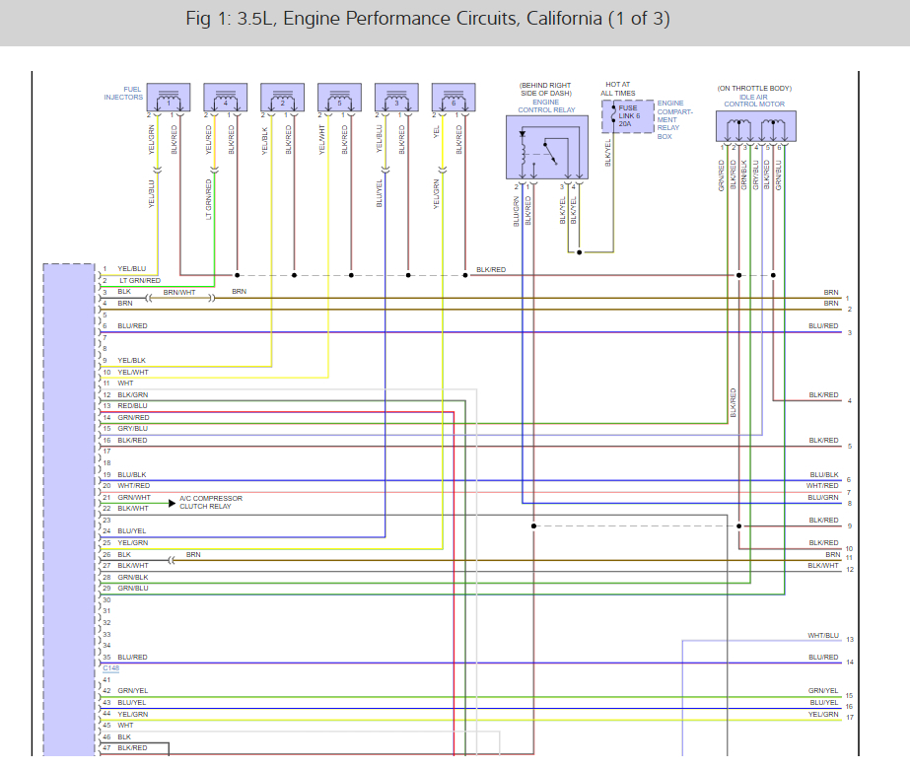The height and width of the screenshot is (769, 910).
Task: Select fuel injector 5 coil symbol
Action: coord(339,97)
